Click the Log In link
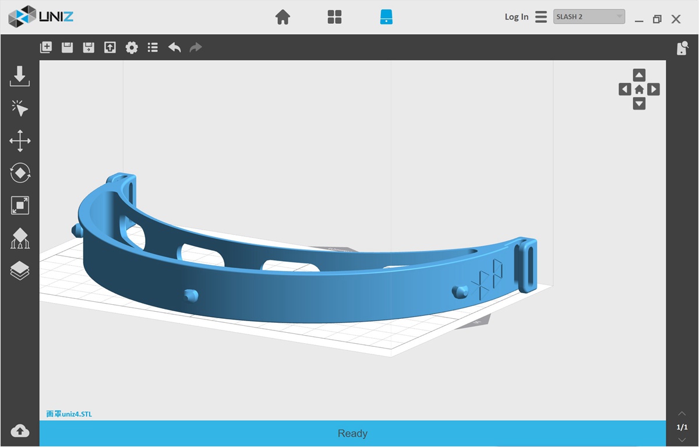The image size is (699, 447). pos(517,17)
